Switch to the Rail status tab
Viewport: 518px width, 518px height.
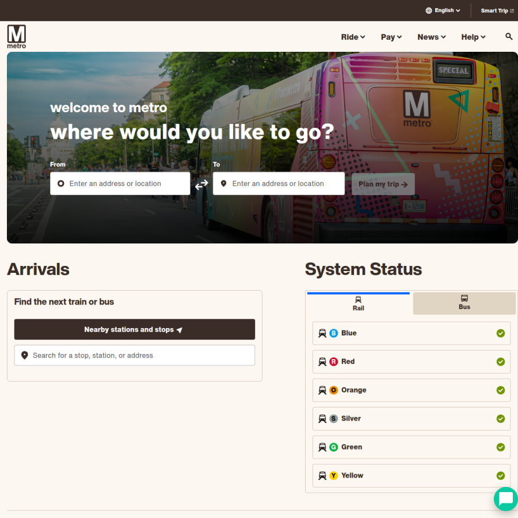pyautogui.click(x=359, y=303)
